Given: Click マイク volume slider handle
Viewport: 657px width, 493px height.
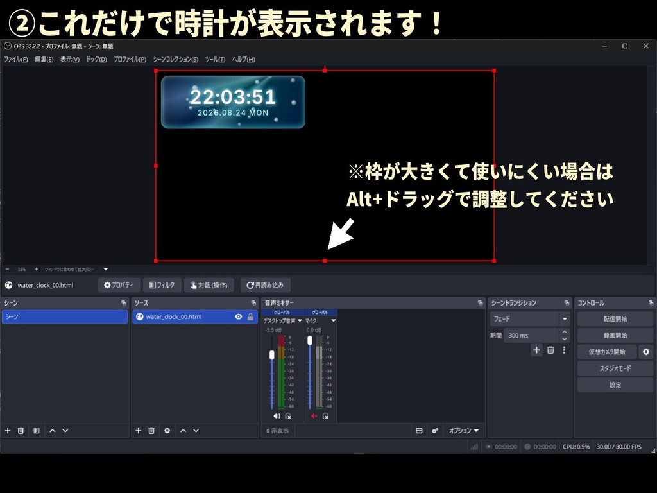Looking at the screenshot, I should [x=310, y=341].
